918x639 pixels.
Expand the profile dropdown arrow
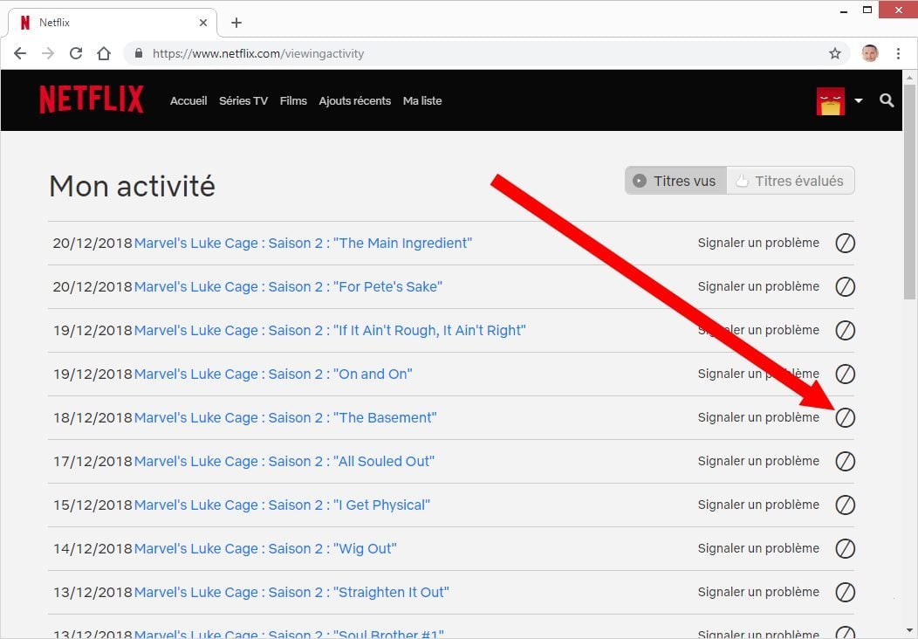click(x=859, y=100)
